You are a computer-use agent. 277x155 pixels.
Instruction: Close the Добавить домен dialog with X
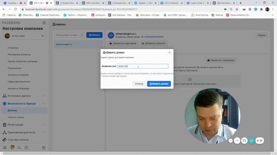point(169,53)
